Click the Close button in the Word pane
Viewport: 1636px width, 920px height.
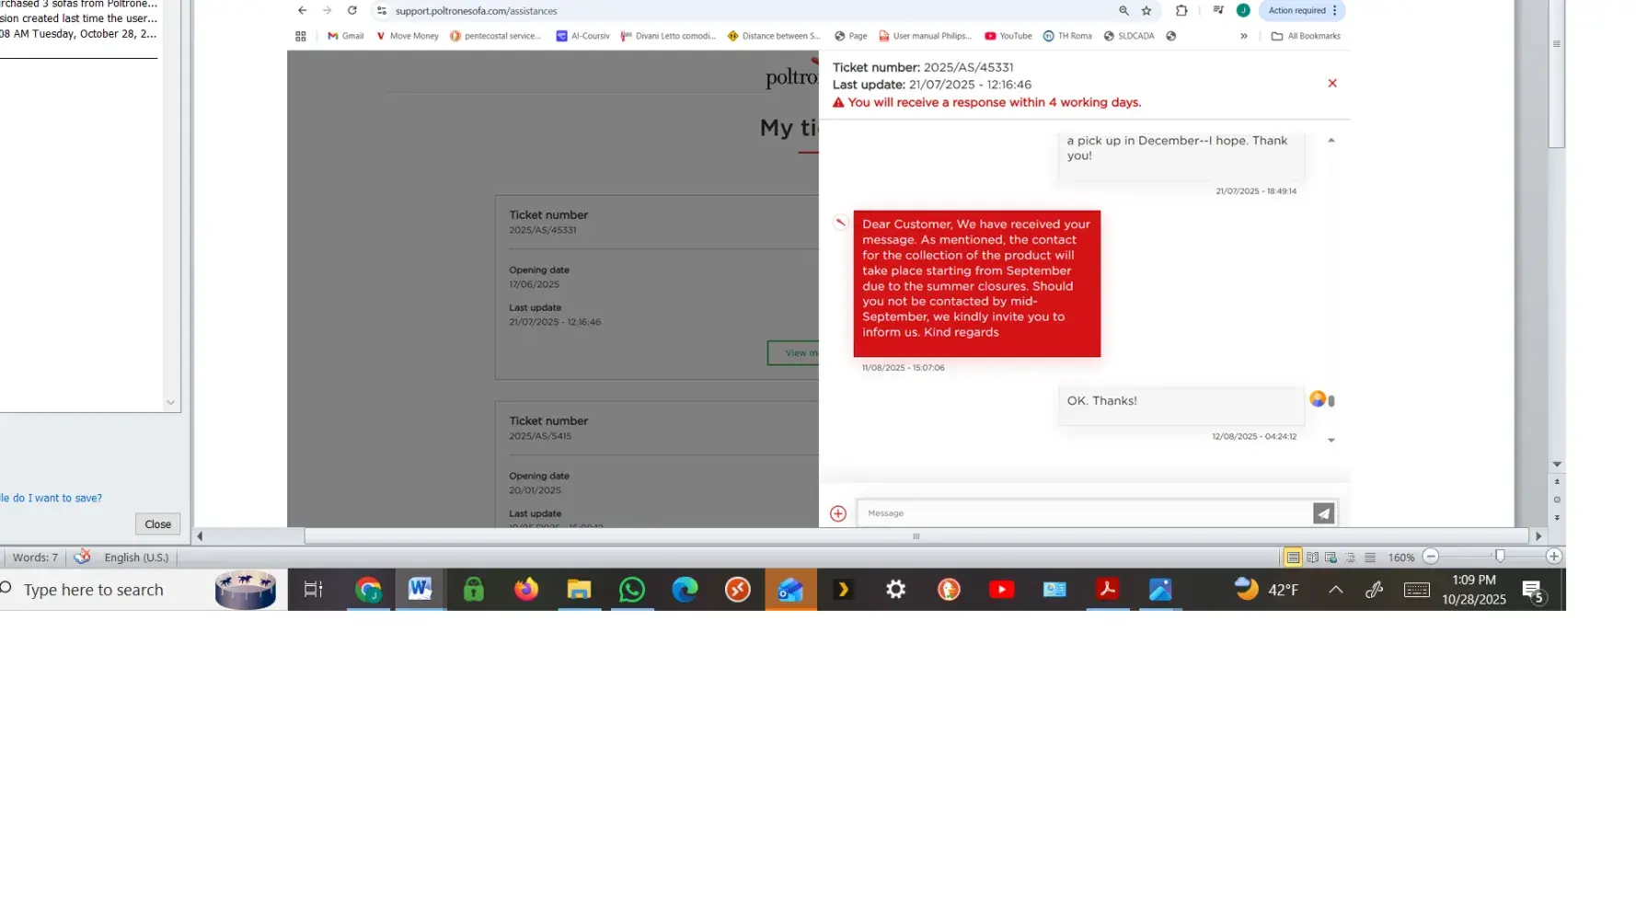(x=157, y=523)
